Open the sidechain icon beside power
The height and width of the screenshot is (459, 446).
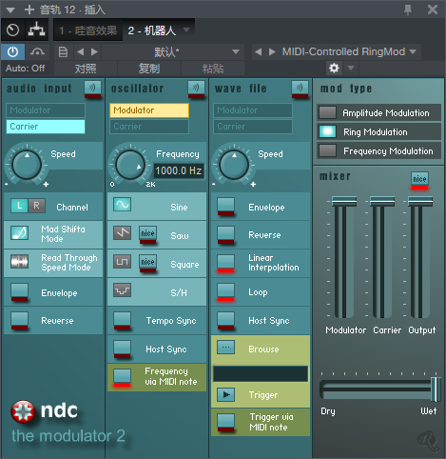[37, 51]
